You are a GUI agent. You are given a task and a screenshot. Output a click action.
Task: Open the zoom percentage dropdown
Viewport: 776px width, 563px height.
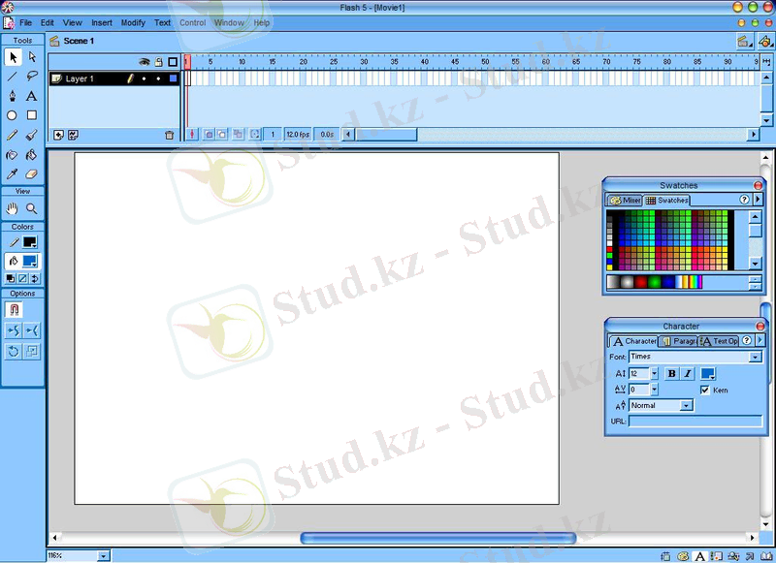[103, 556]
